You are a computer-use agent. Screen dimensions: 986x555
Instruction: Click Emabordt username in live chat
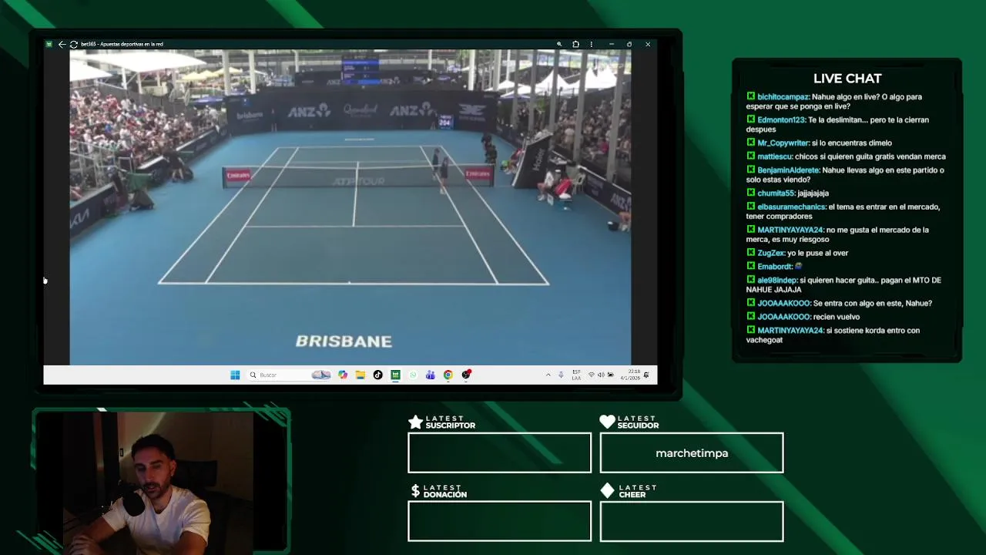pos(775,267)
